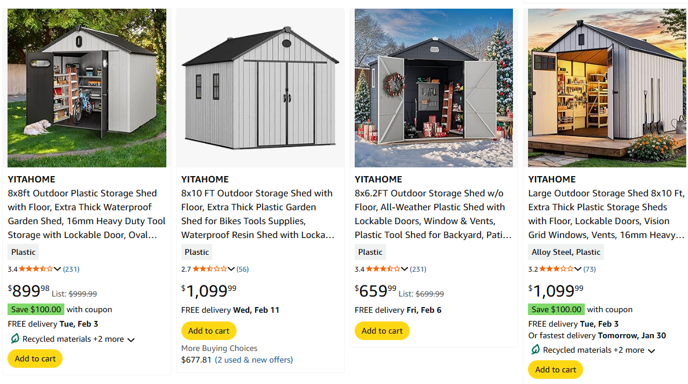The height and width of the screenshot is (384, 688).
Task: Click the 3.2 star rating icons
Action: click(556, 269)
